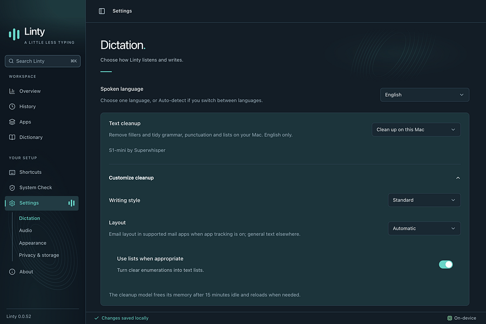Click the Shortcuts keyboard icon
The image size is (486, 324).
12,172
